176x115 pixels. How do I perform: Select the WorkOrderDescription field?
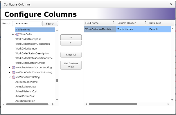(x=28, y=39)
